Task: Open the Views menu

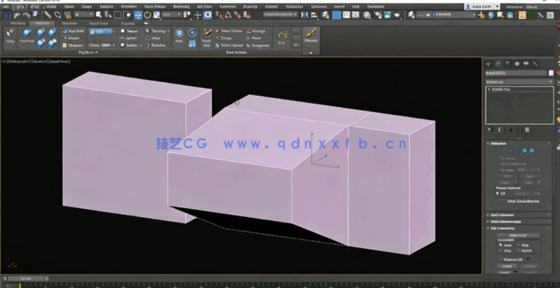Action: click(x=70, y=6)
